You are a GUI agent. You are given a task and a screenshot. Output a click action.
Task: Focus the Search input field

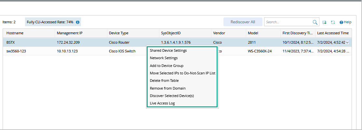tap(288, 22)
